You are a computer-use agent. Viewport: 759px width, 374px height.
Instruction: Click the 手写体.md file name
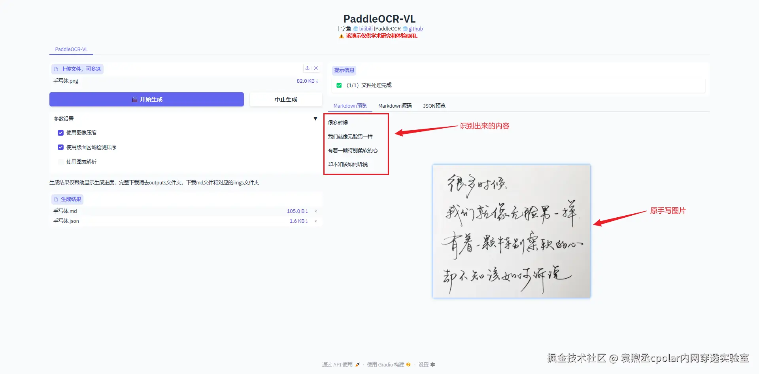coord(65,211)
